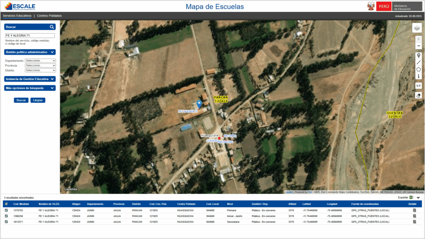Open the detail icon for the Primaria row

tap(414, 210)
